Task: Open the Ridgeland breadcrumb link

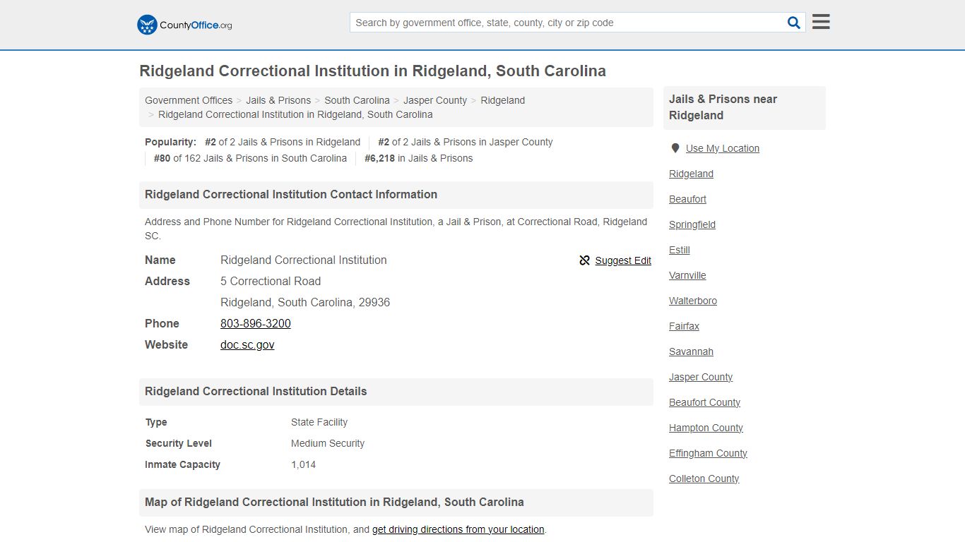Action: [x=503, y=100]
